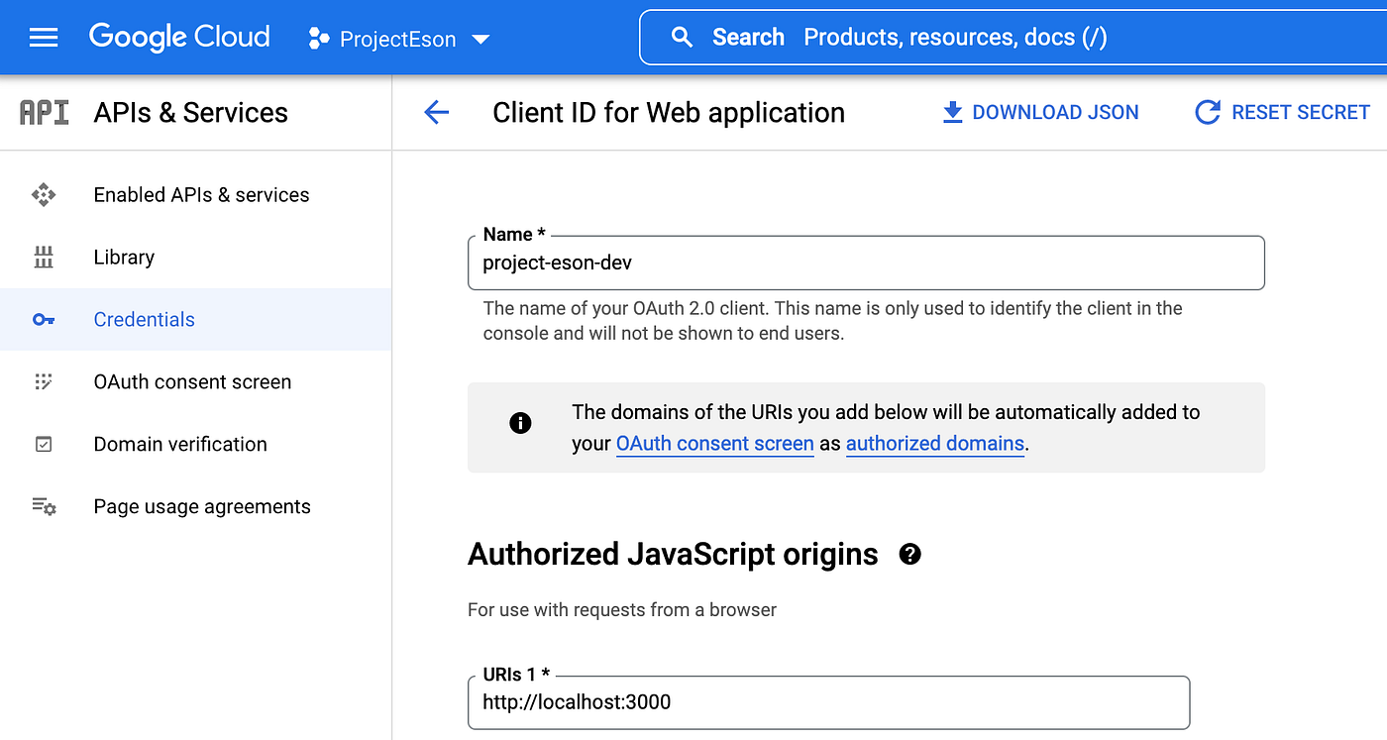Open the navigation hamburger menu

[42, 37]
